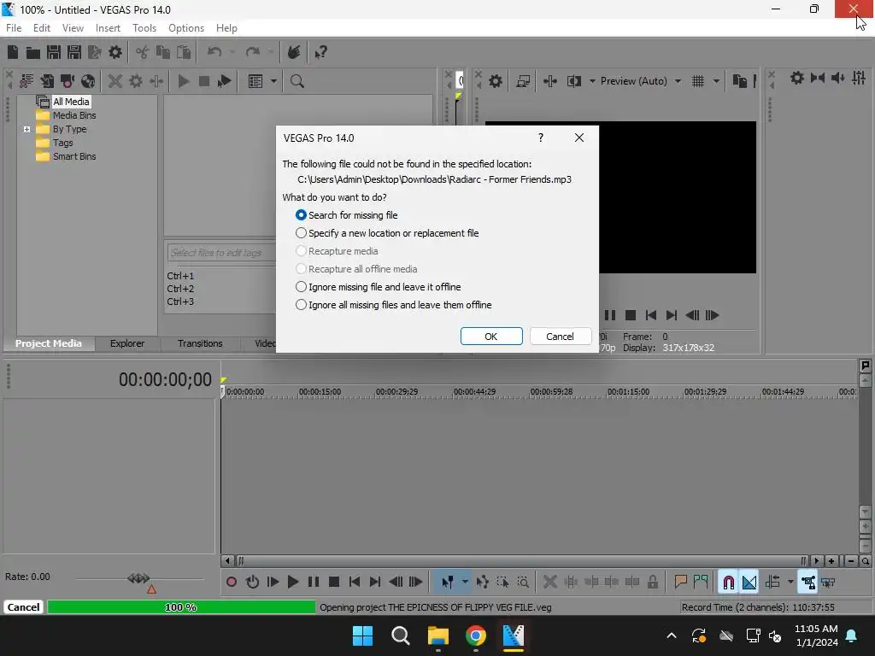Switch to the Explorer tab
875x656 pixels.
tap(127, 343)
